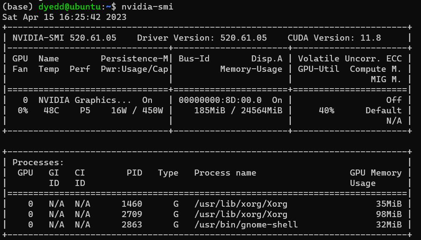
Task: Click the power usage 16W / 450W
Action: (x=137, y=110)
